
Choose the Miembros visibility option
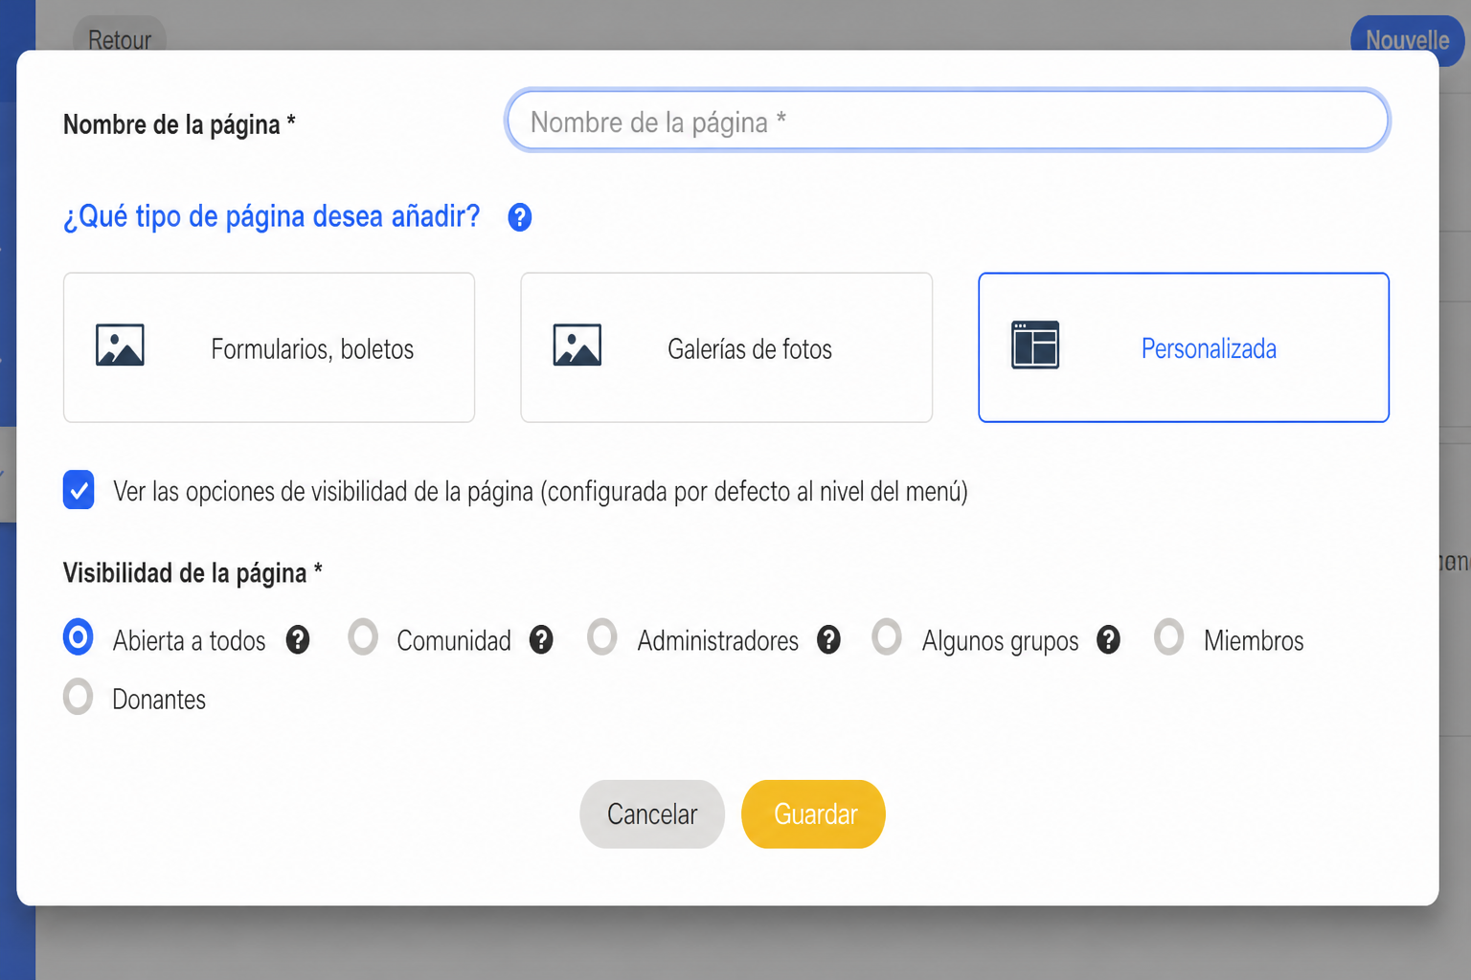(1169, 637)
